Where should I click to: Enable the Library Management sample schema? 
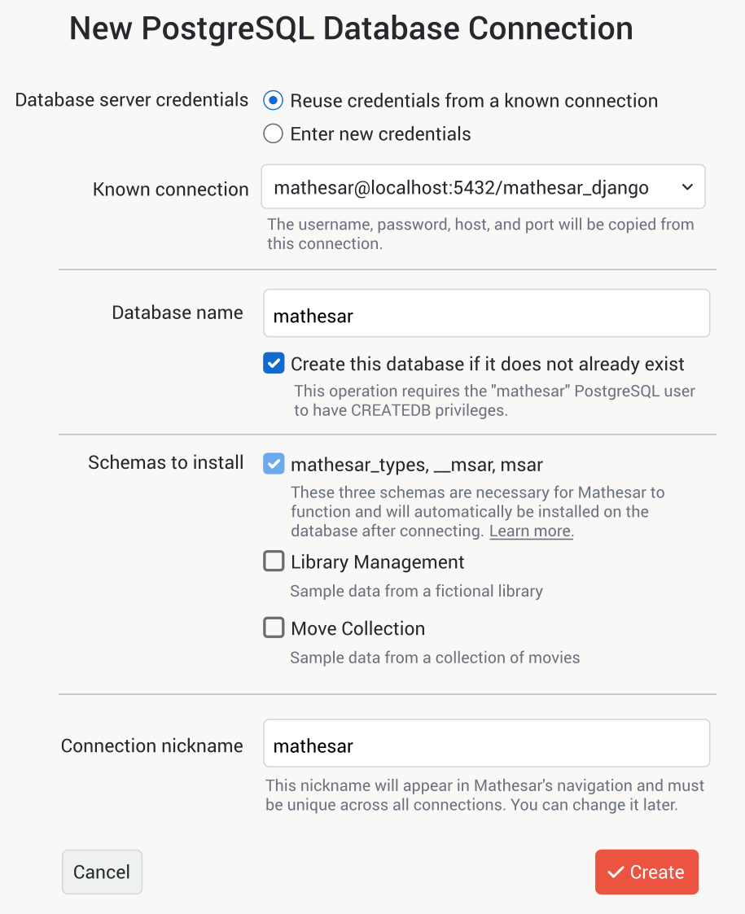(274, 562)
